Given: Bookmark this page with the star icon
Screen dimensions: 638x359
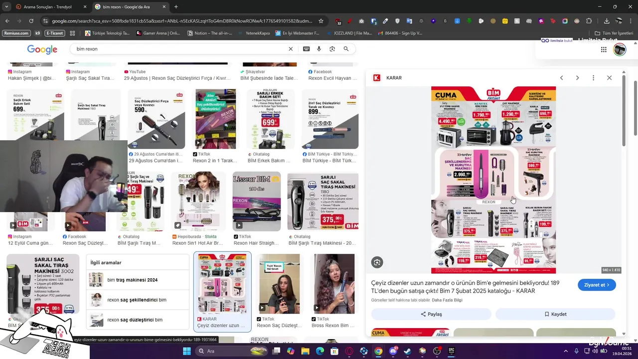Looking at the screenshot, I should click(321, 21).
